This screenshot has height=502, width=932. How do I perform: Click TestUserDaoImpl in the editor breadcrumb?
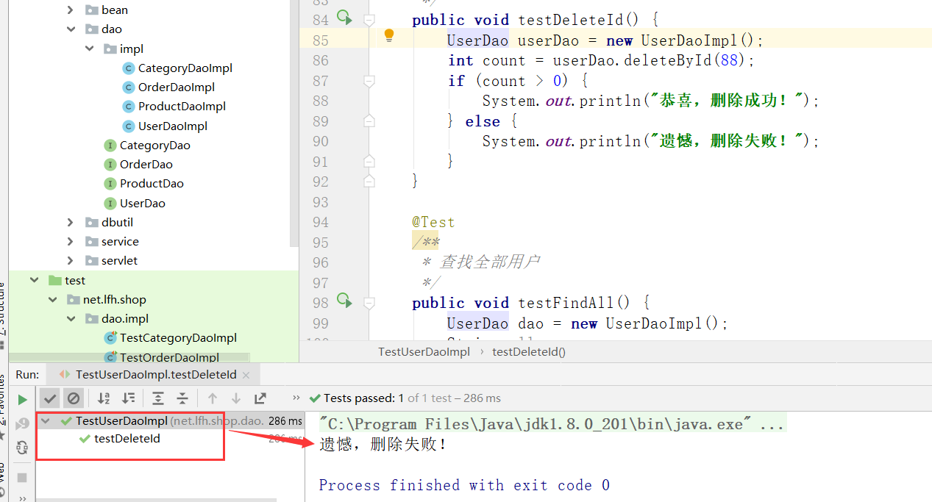click(424, 351)
